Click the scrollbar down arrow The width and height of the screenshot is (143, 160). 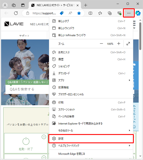(140, 156)
